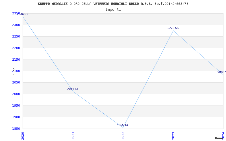Click the 2250 y-axis tick label

point(16,37)
